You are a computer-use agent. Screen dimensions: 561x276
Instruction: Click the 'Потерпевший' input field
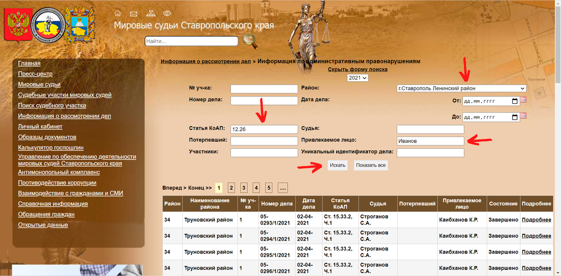[264, 141]
